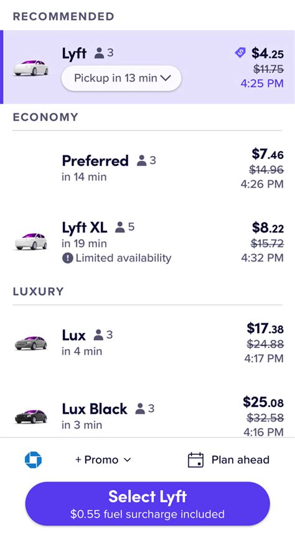Select the recommended Lyft ride row
The width and height of the screenshot is (295, 535).
point(147,67)
